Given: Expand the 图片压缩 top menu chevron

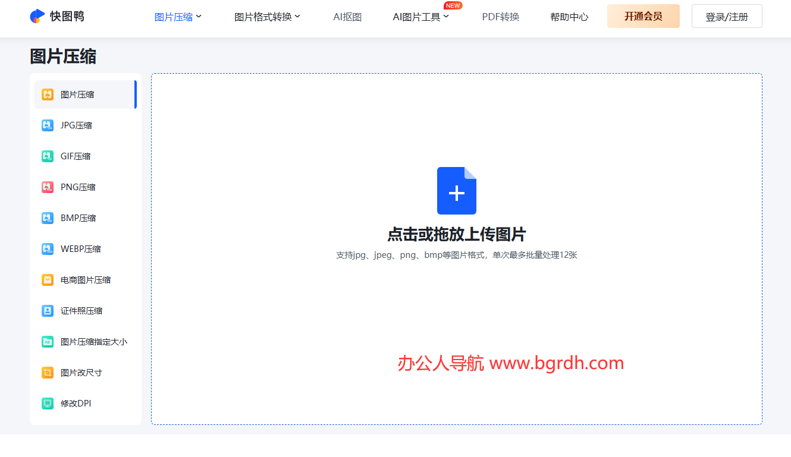Looking at the screenshot, I should tap(199, 16).
